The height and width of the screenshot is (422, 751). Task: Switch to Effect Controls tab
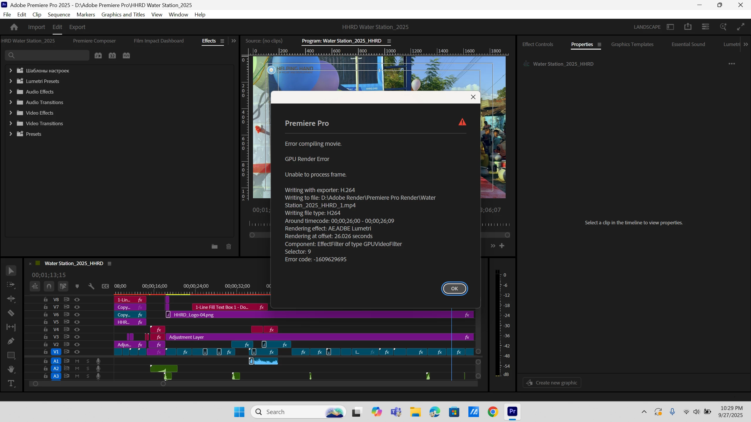click(x=537, y=44)
